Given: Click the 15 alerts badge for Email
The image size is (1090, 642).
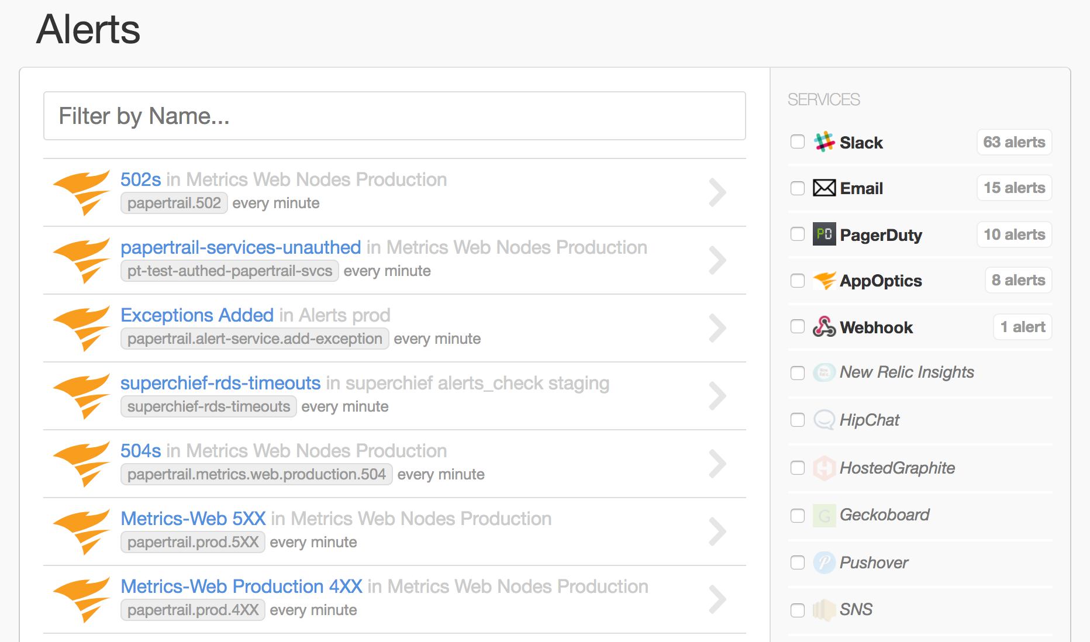Looking at the screenshot, I should [x=1014, y=188].
